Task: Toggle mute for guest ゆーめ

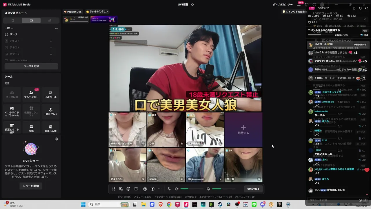Action: [x=259, y=179]
